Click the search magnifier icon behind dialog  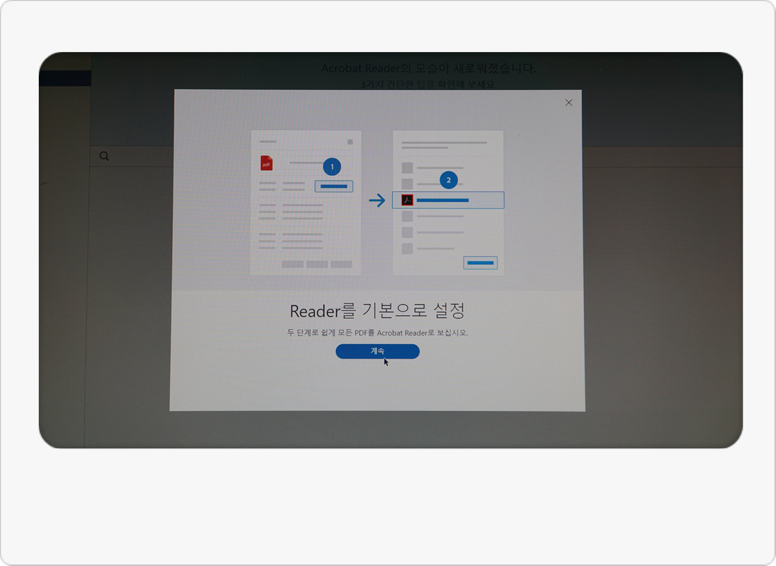pyautogui.click(x=104, y=156)
